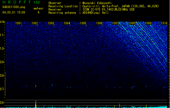
Task: Click the HROFFT program title text
Action: (x=17, y=2)
